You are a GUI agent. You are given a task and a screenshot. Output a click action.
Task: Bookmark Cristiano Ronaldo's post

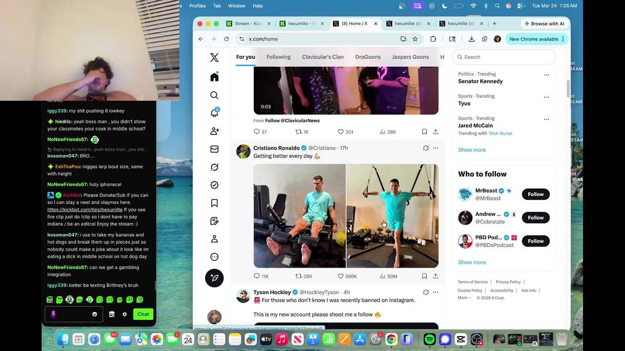424,276
